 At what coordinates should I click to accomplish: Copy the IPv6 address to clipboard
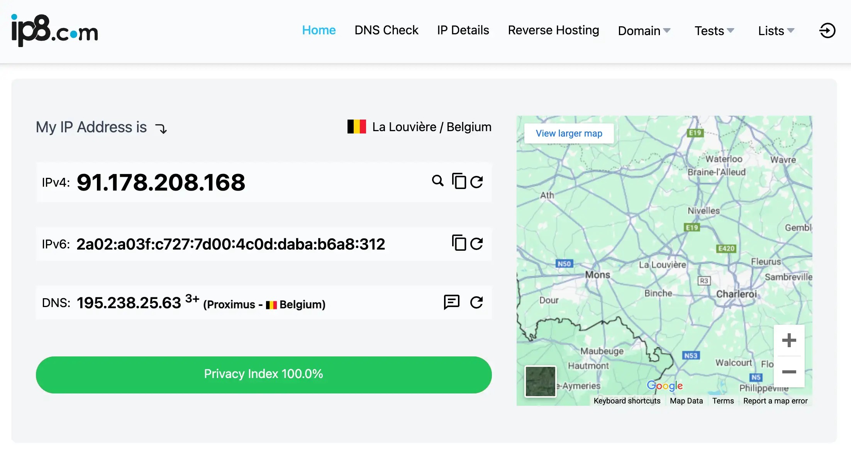point(458,243)
